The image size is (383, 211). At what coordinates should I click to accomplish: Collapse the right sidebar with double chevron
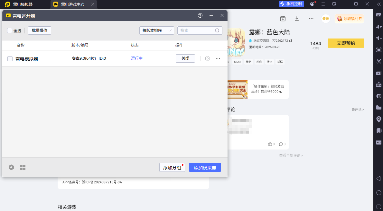pyautogui.click(x=378, y=4)
